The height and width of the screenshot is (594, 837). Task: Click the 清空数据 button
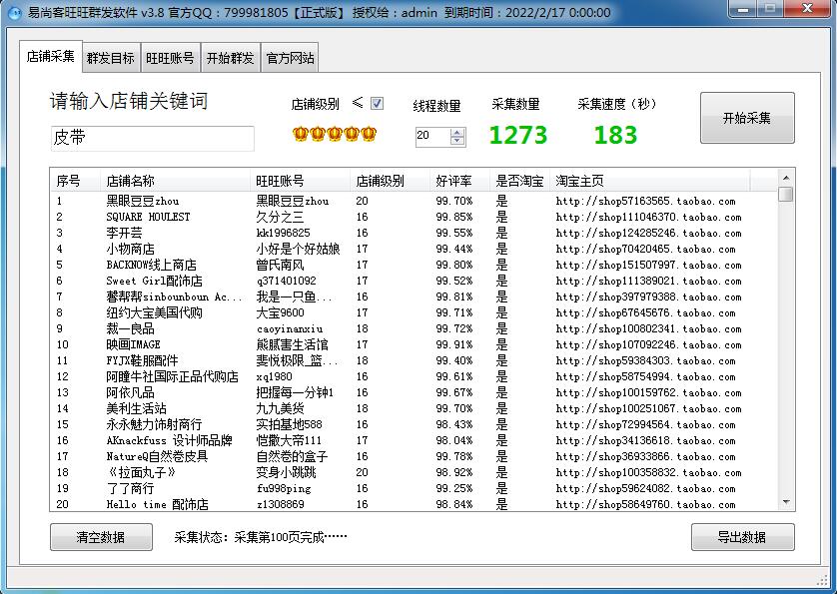101,537
